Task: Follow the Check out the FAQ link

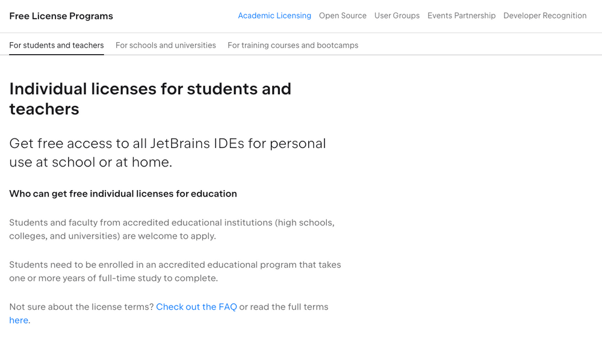Action: click(x=197, y=307)
